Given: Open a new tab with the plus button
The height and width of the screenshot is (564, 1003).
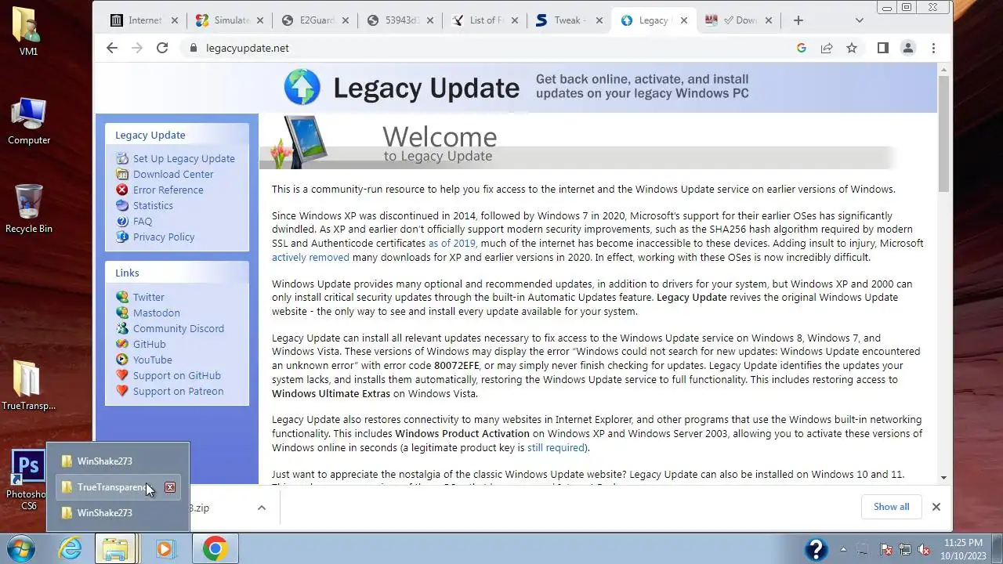Looking at the screenshot, I should point(798,20).
